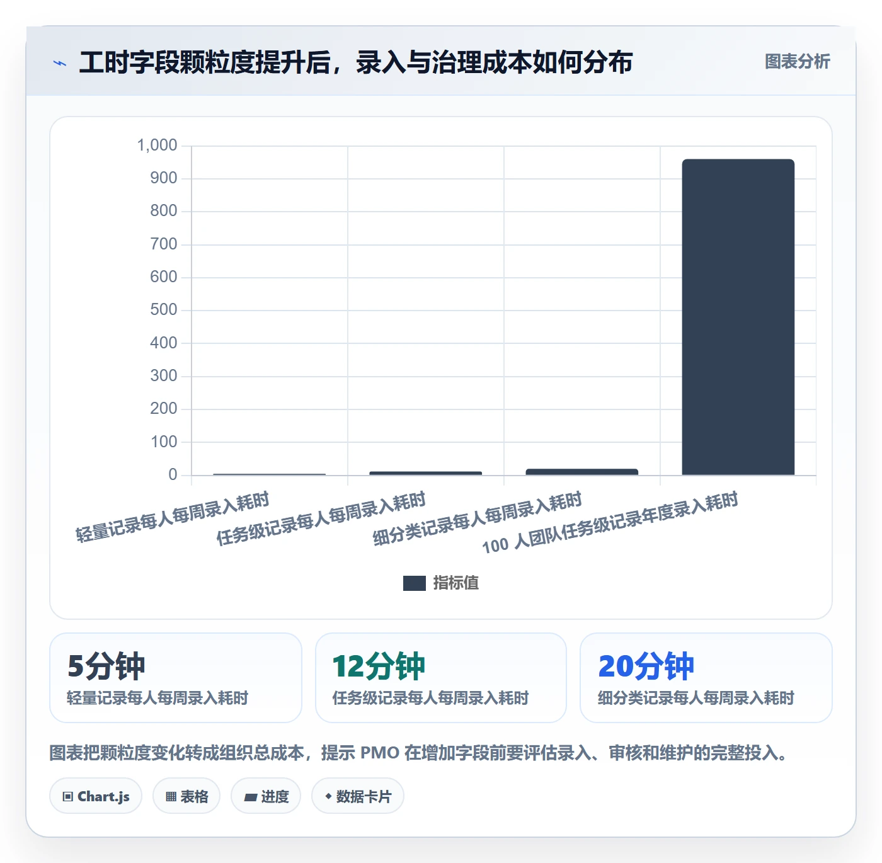Open the 12分钟 任务级记录 data card
The image size is (882, 863).
click(441, 678)
